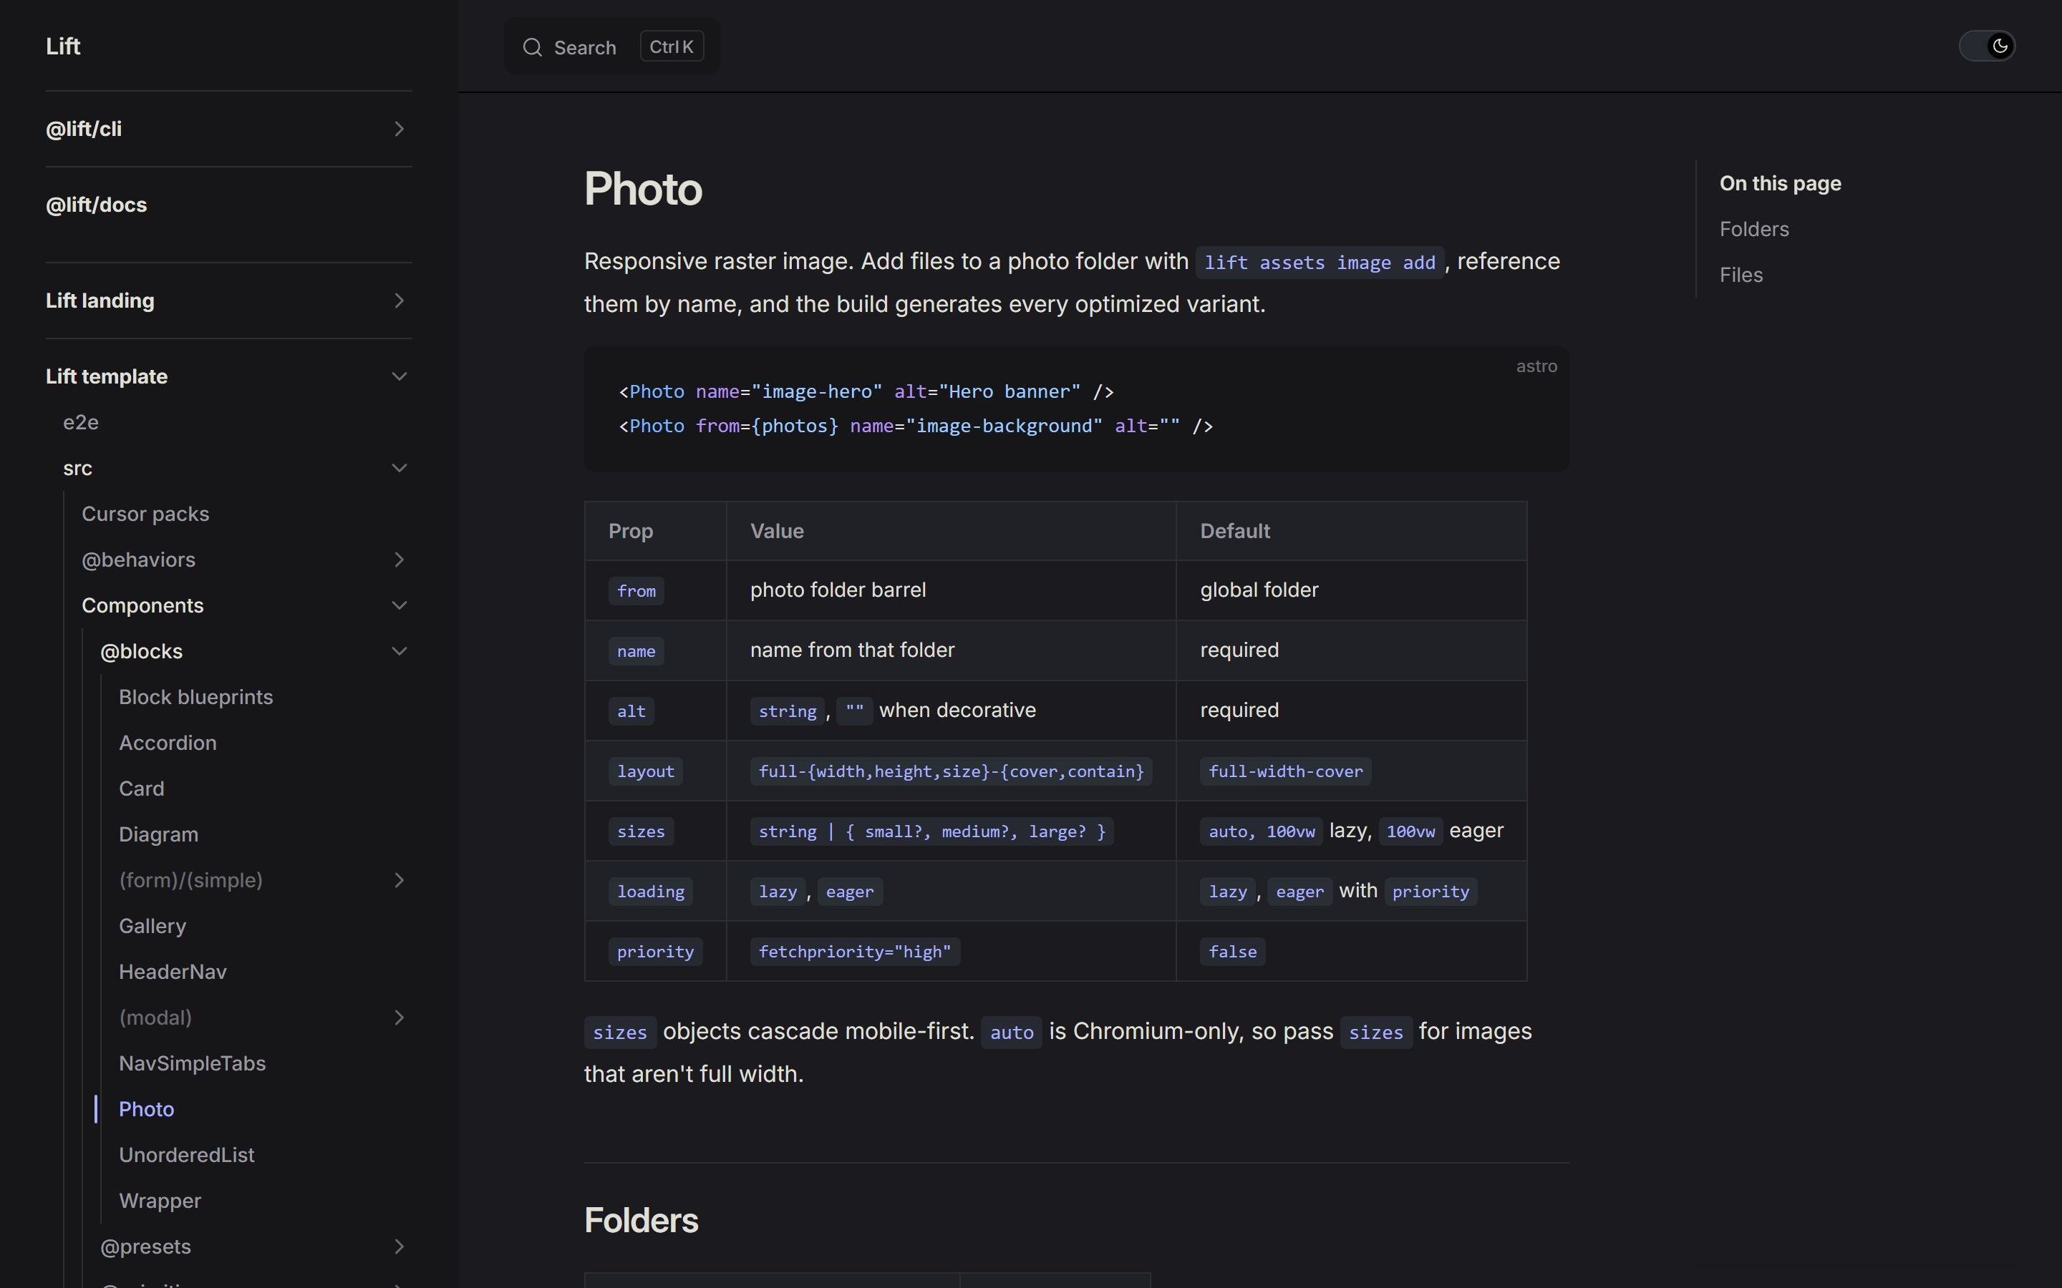Select the active Photo sidebar item
Screen dimensions: 2062x1288
click(147, 1110)
